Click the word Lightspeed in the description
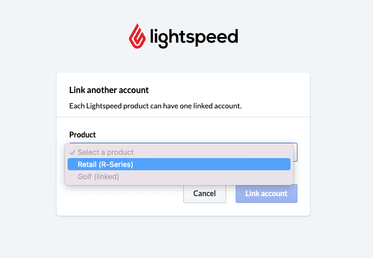The height and width of the screenshot is (258, 373). click(104, 106)
